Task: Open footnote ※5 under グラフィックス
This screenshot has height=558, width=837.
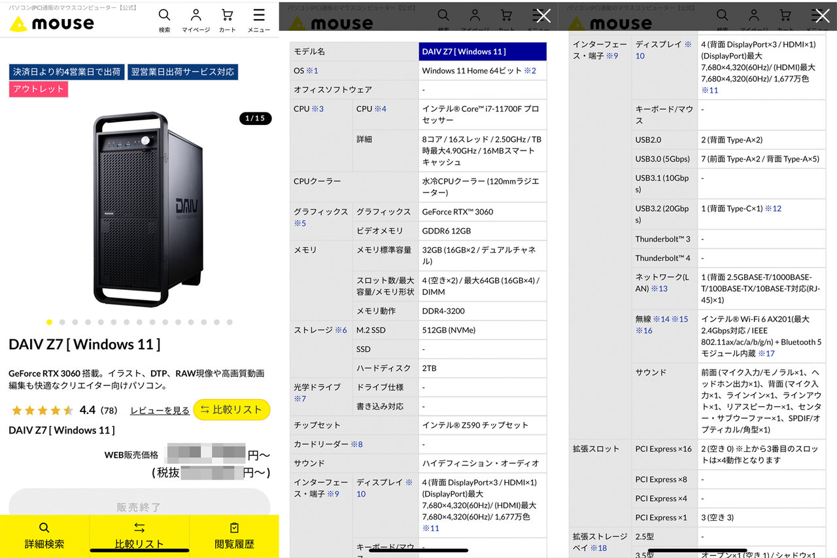Action: pyautogui.click(x=299, y=223)
